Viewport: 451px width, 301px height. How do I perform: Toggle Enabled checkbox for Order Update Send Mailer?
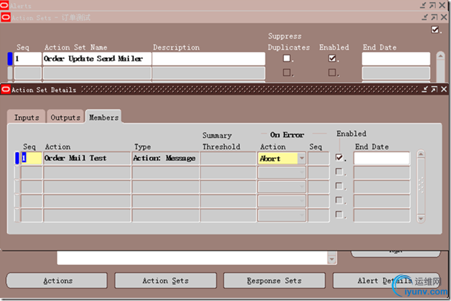click(332, 59)
